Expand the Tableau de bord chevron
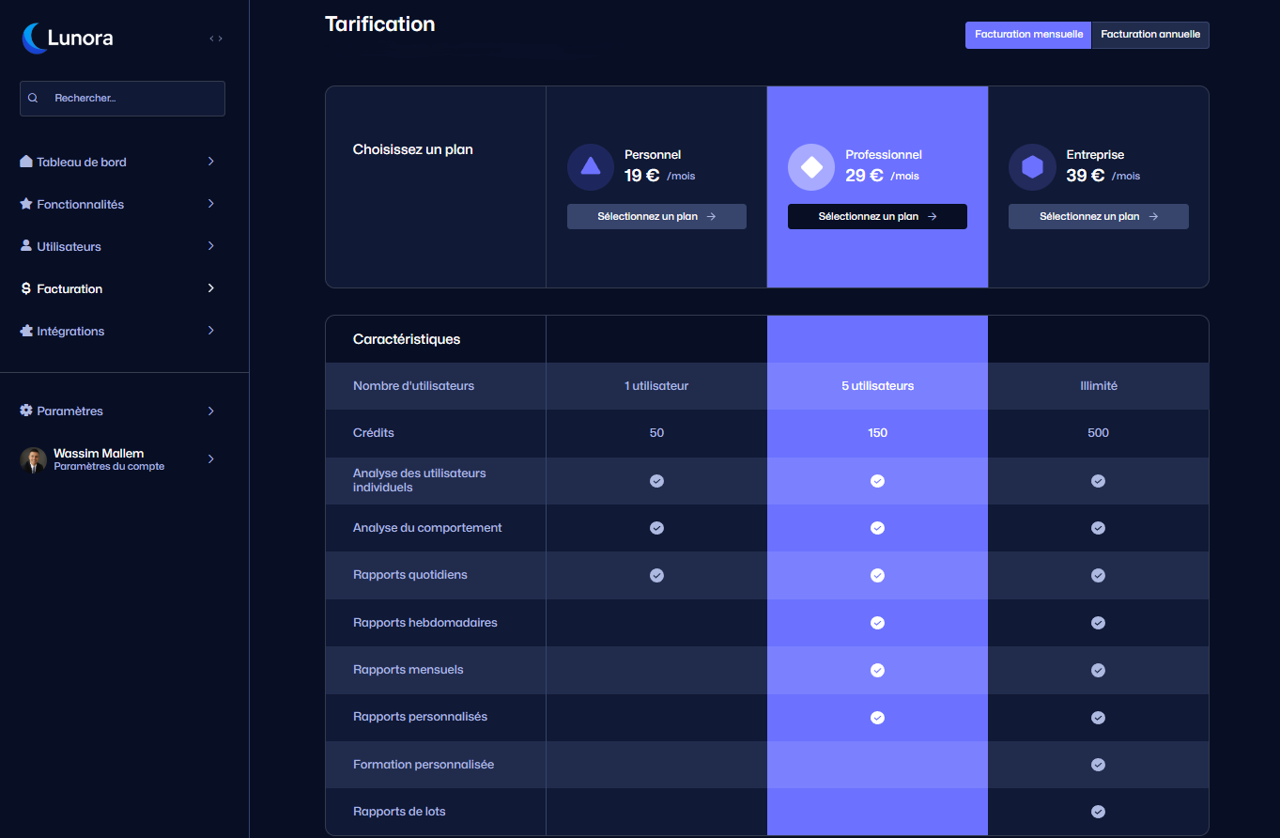This screenshot has width=1280, height=838. [x=210, y=162]
